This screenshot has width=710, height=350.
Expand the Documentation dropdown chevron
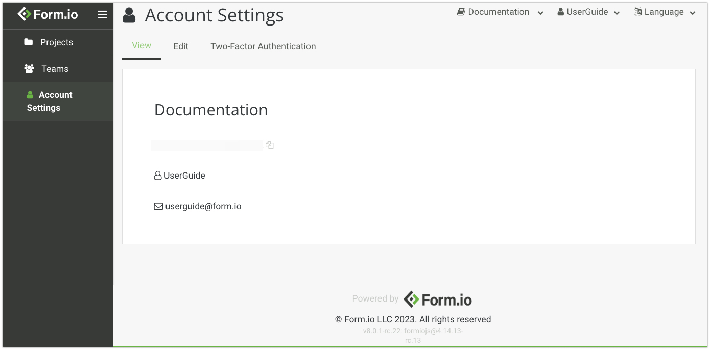(x=540, y=13)
